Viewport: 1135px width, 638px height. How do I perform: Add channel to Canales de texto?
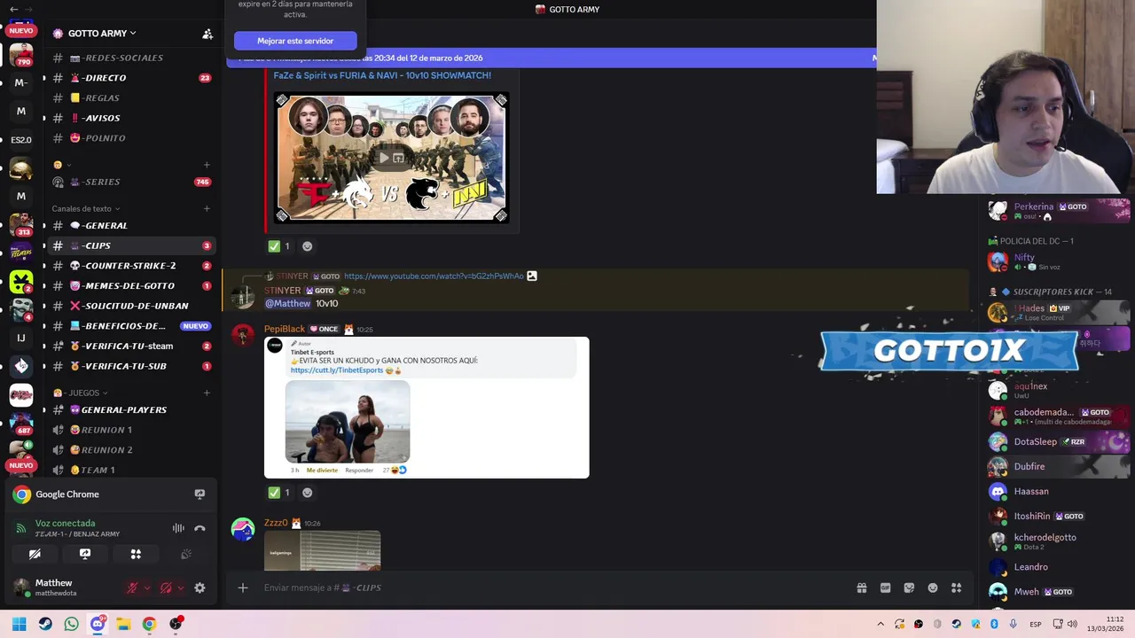(207, 209)
